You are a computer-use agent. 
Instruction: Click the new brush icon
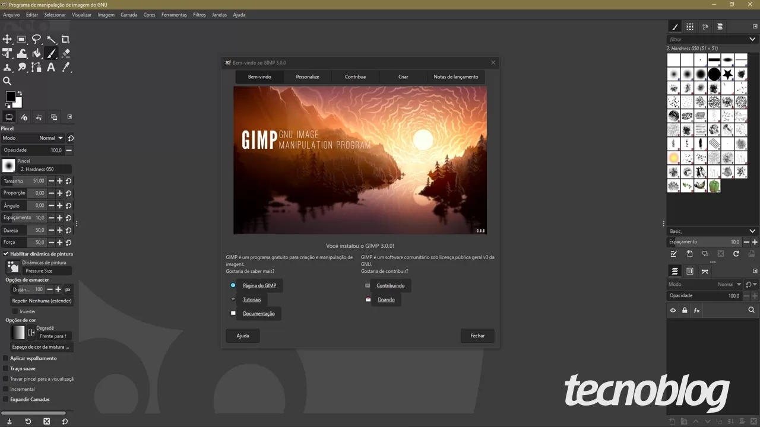[689, 254]
